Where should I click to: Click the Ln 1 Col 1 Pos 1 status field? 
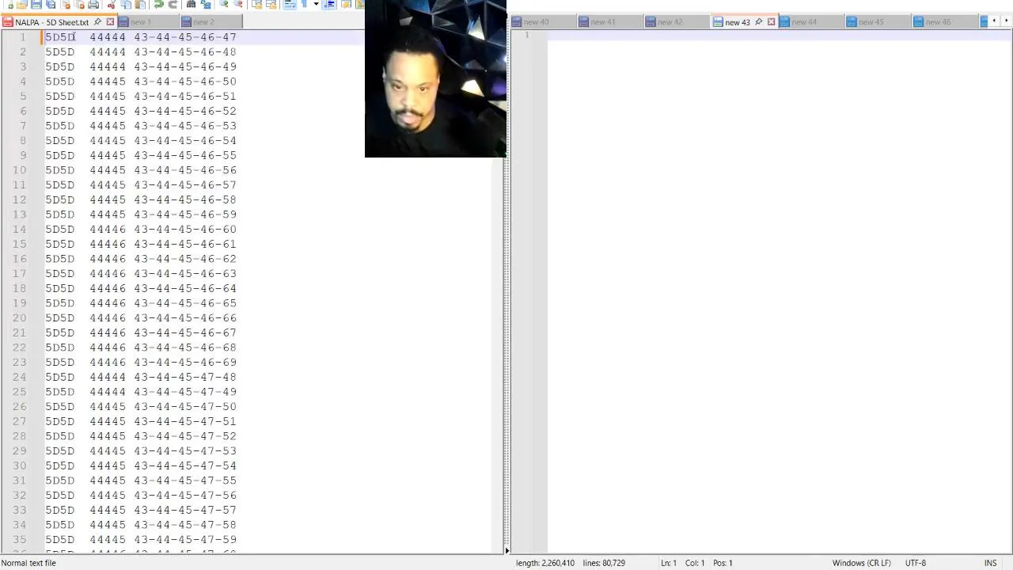(696, 563)
